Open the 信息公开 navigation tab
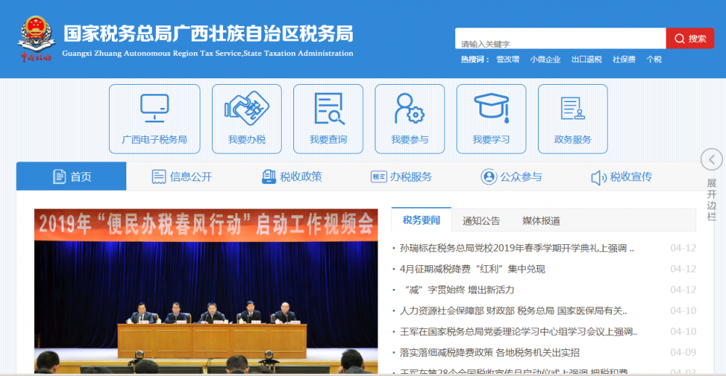Image resolution: width=726 pixels, height=376 pixels. (x=181, y=177)
